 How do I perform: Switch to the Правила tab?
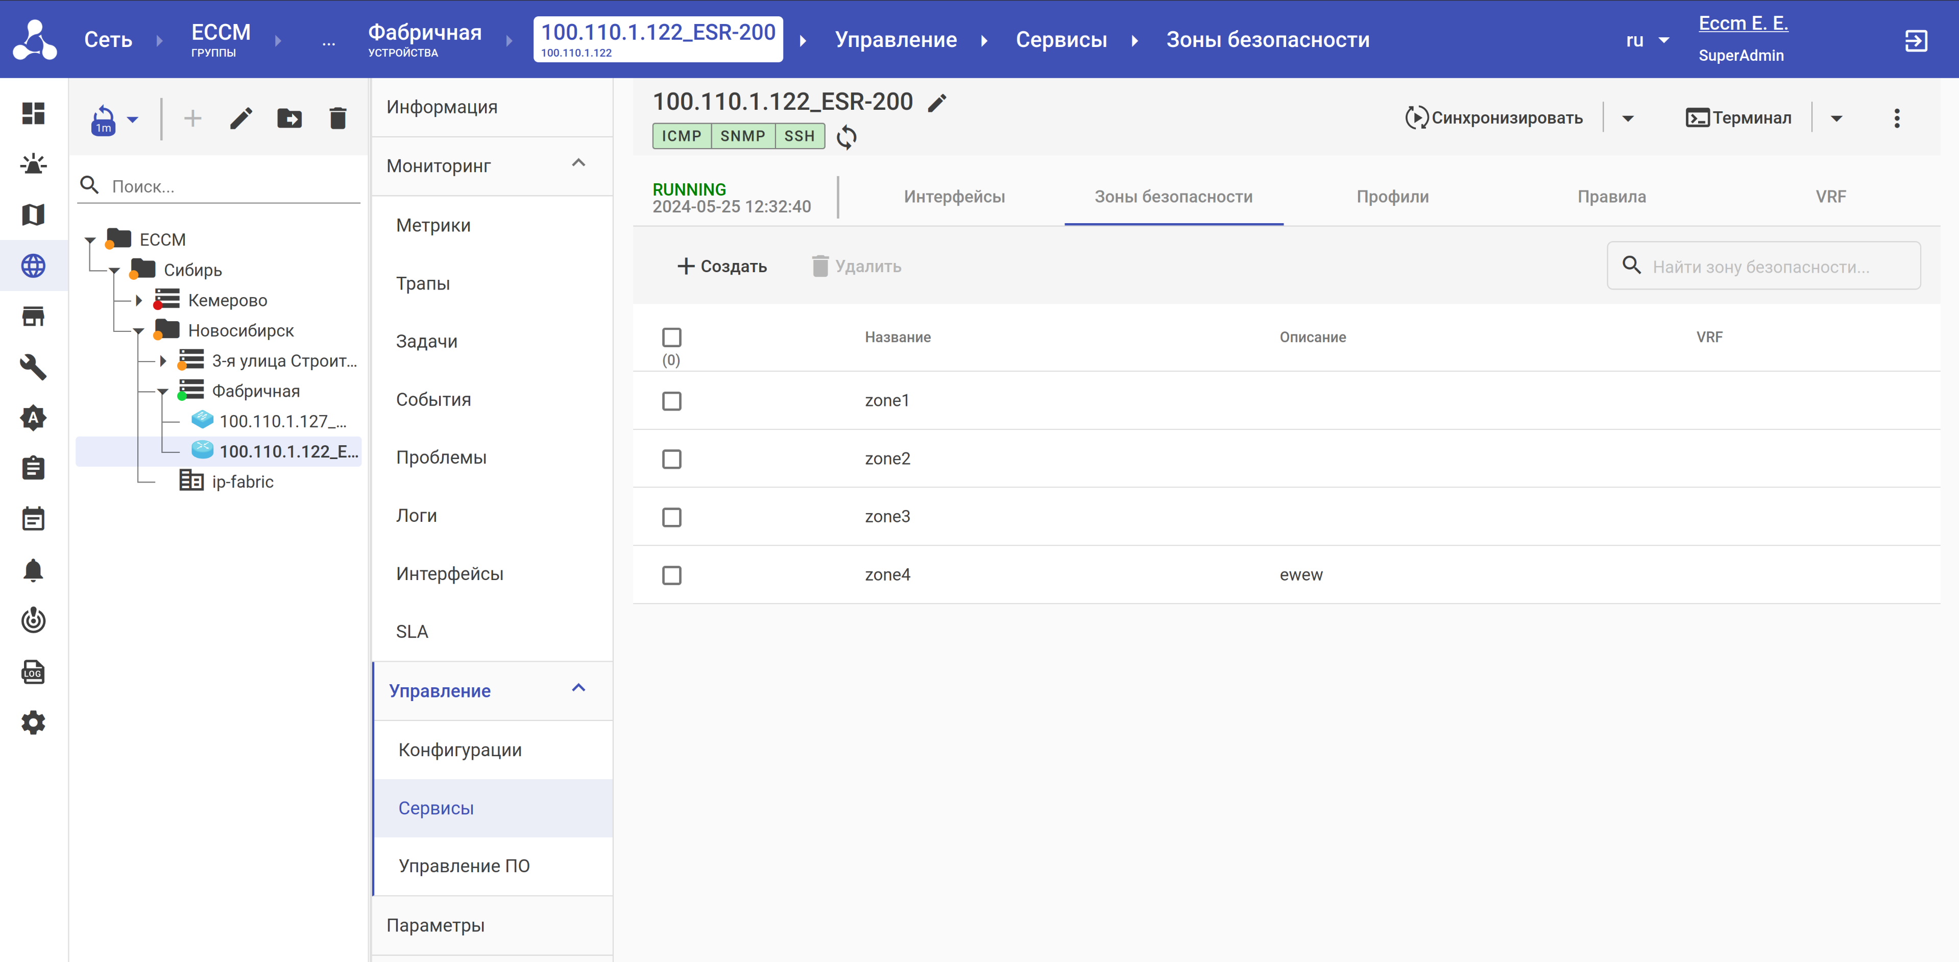1611,197
